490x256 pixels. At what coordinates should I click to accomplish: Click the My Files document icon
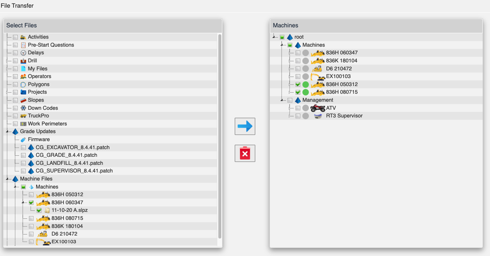[23, 69]
